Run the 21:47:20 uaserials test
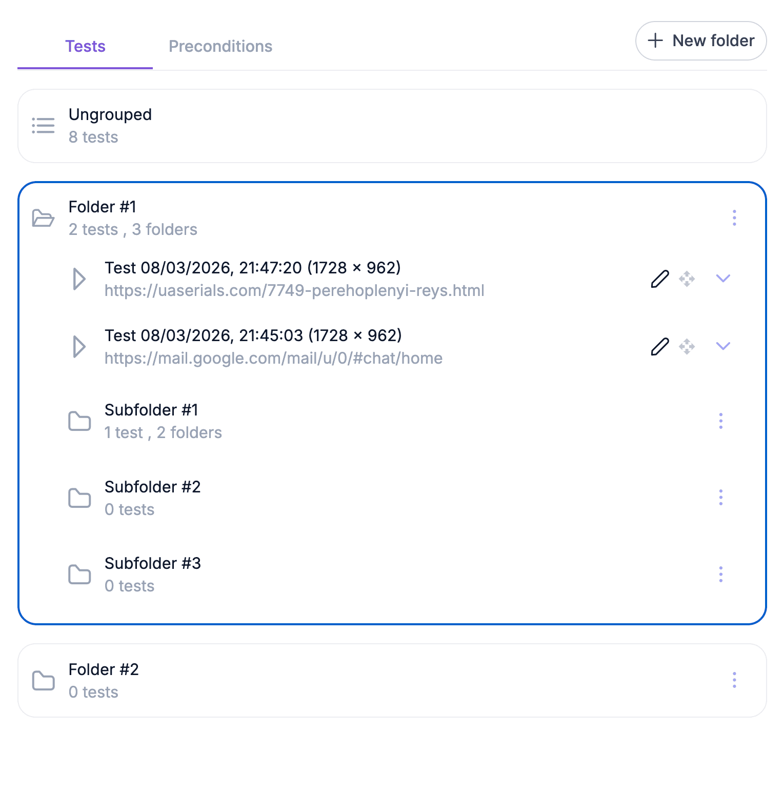 click(x=79, y=279)
